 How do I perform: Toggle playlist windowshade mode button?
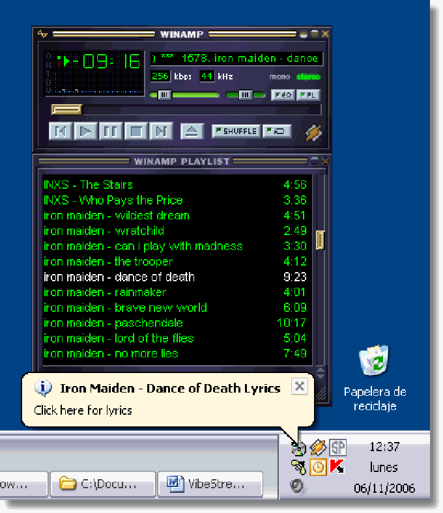pyautogui.click(x=314, y=161)
